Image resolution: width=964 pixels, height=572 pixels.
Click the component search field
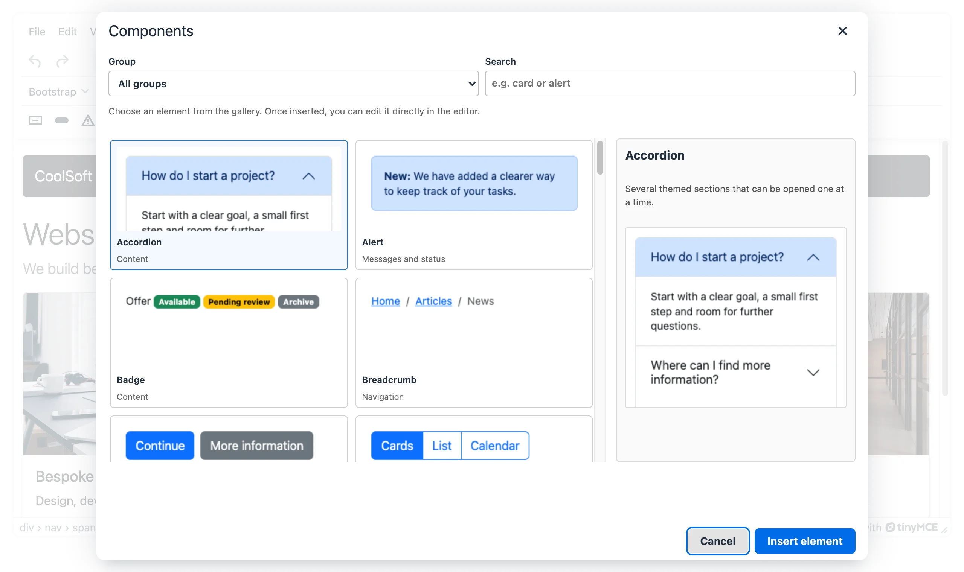670,84
